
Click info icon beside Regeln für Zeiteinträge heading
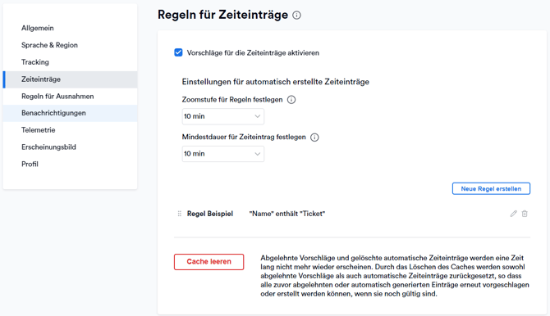coord(296,15)
